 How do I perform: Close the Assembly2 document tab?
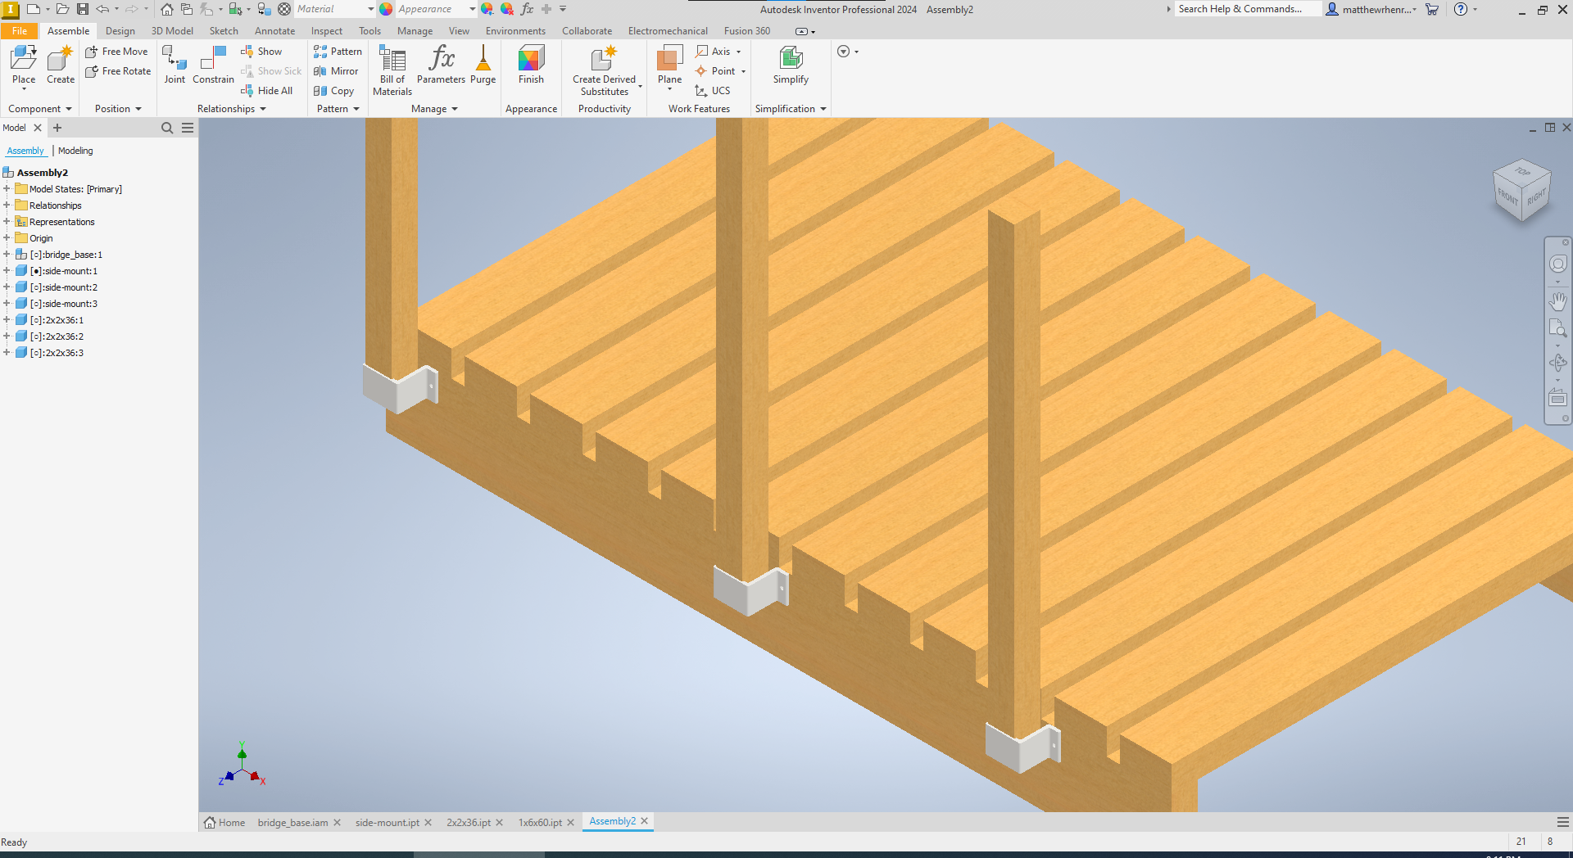click(x=645, y=821)
